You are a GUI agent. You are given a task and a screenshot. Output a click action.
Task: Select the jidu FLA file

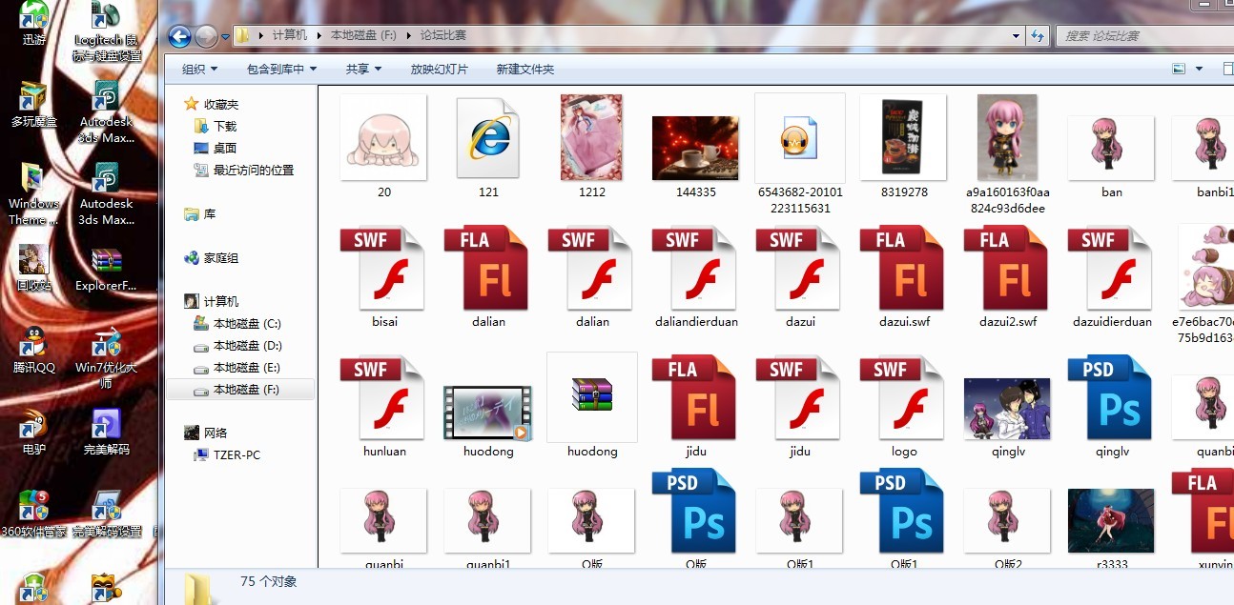696,407
